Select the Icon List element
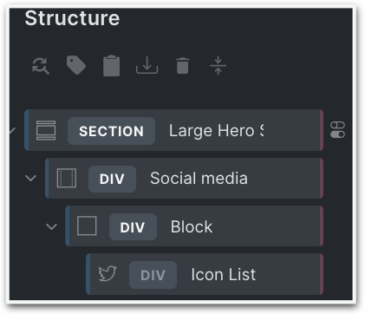Viewport: 365px width, 314px height. 205,274
